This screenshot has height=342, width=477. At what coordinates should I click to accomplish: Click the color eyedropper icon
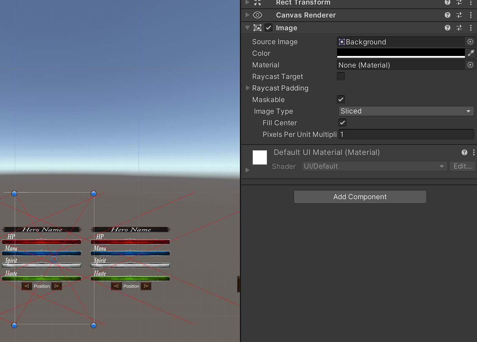click(x=471, y=53)
